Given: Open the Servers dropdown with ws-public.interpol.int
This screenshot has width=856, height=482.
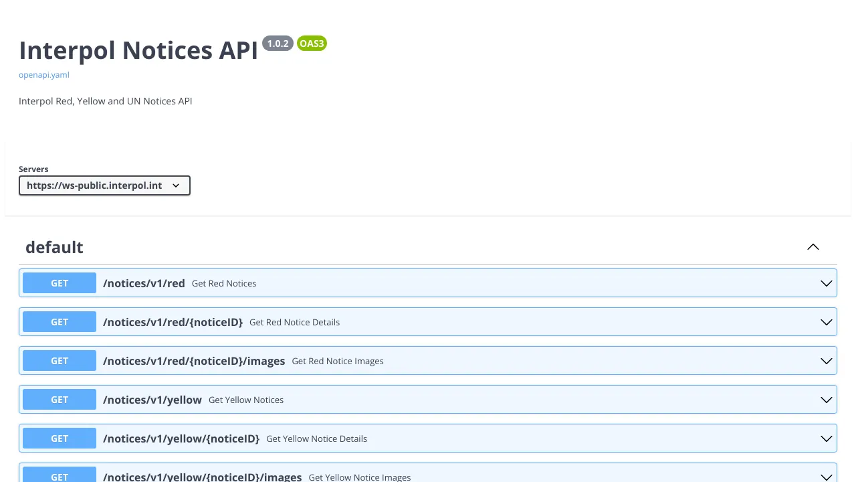Looking at the screenshot, I should [104, 185].
